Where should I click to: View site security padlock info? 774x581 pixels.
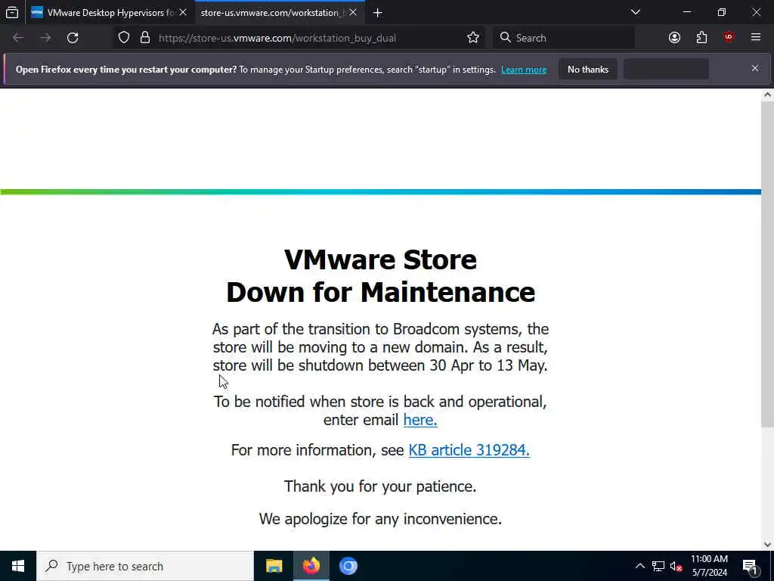(x=144, y=38)
